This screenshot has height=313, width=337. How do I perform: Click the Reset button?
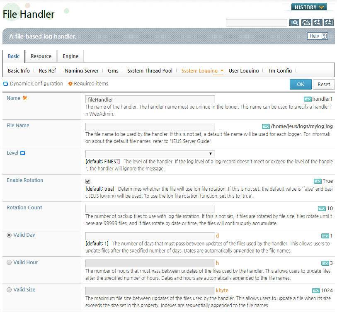tap(324, 84)
